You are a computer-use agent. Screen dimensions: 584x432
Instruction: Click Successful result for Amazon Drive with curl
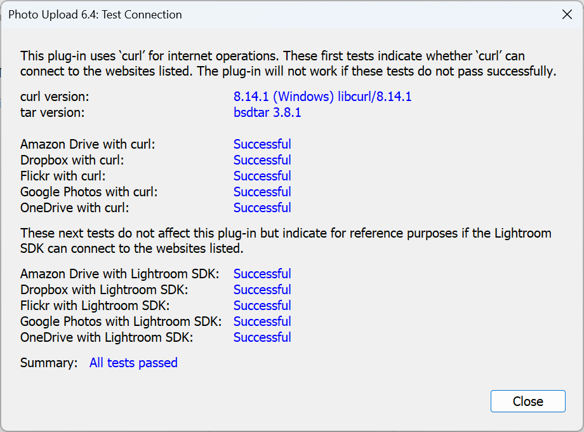point(262,145)
